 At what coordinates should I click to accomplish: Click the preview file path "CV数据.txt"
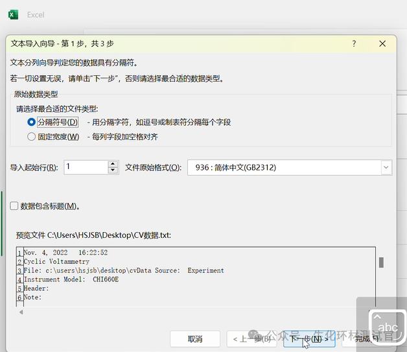[x=152, y=235]
